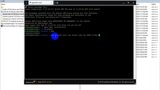Click the dotnet-runtime file icon
The image size is (160, 90).
2,16
